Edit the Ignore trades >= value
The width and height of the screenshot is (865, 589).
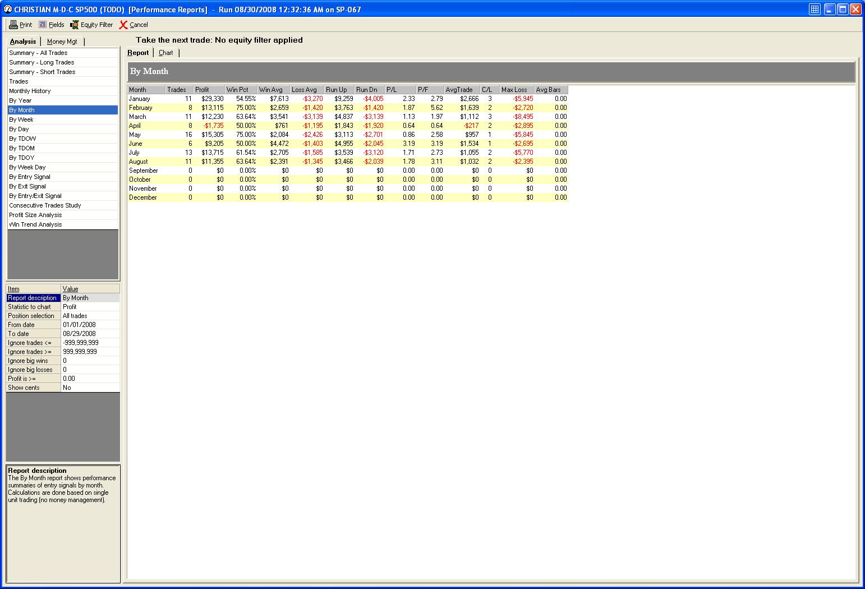click(90, 352)
